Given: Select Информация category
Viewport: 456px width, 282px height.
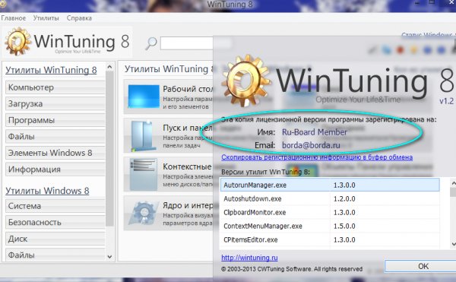Looking at the screenshot, I should [x=55, y=170].
